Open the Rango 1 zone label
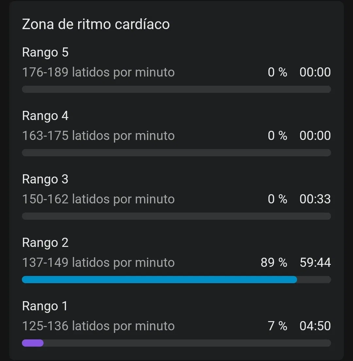Image resolution: width=353 pixels, height=361 pixels. 45,306
